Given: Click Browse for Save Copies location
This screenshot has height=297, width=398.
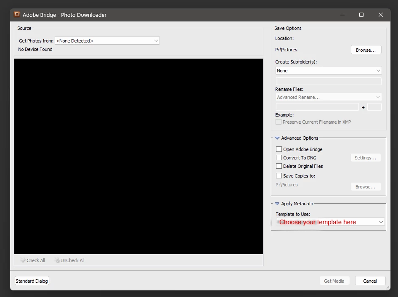Looking at the screenshot, I should 366,187.
